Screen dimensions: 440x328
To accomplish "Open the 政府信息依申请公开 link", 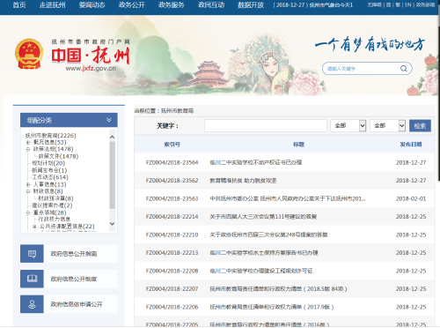I will (x=77, y=304).
